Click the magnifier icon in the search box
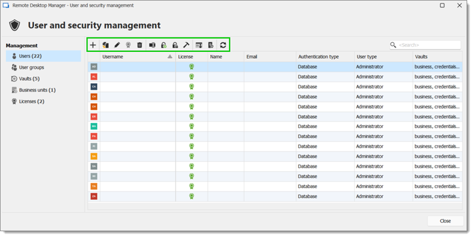This screenshot has width=473, height=237. pyautogui.click(x=393, y=45)
